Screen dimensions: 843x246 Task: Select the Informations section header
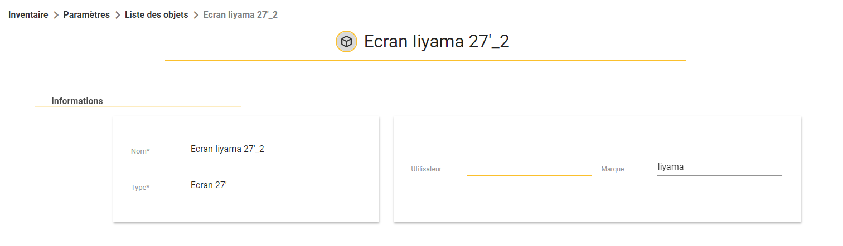click(x=77, y=101)
